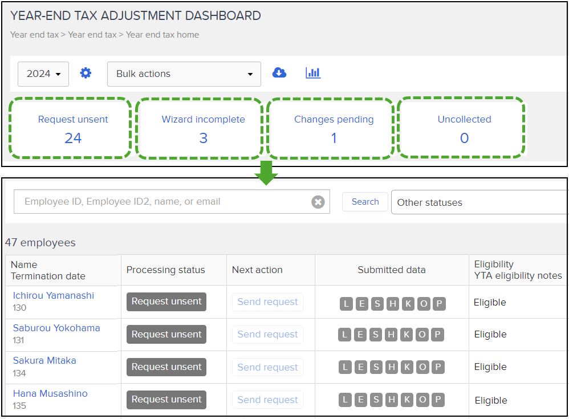Filter by Request unsent card
Viewport: 569px width, 419px height.
(x=70, y=128)
